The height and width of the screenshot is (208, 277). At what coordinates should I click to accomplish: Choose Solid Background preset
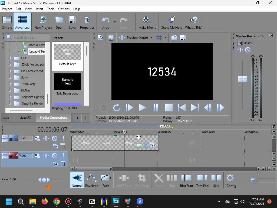click(67, 85)
